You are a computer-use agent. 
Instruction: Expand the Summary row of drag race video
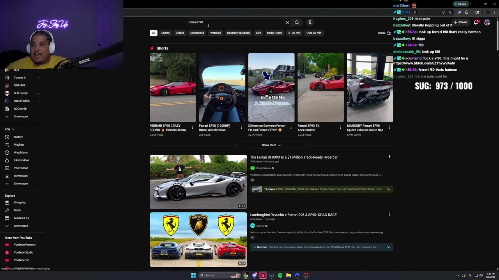point(322,247)
